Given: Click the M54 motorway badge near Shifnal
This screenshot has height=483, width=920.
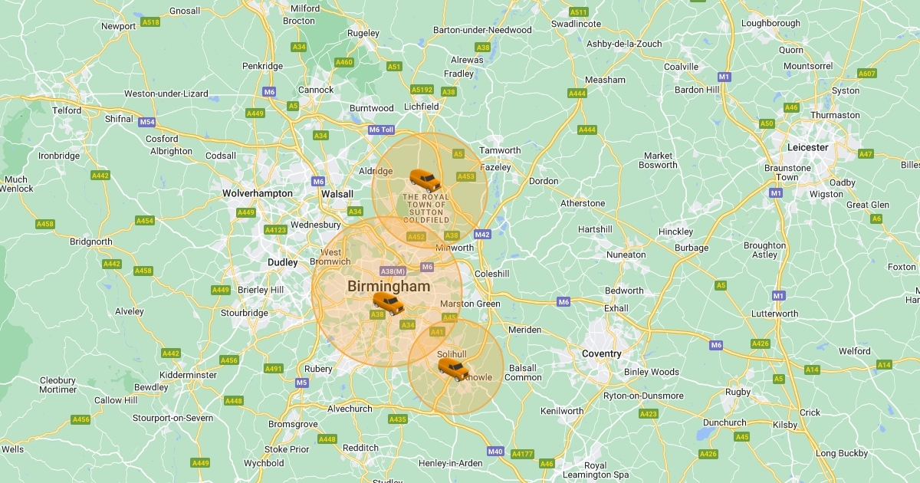Looking at the screenshot, I should pyautogui.click(x=147, y=122).
